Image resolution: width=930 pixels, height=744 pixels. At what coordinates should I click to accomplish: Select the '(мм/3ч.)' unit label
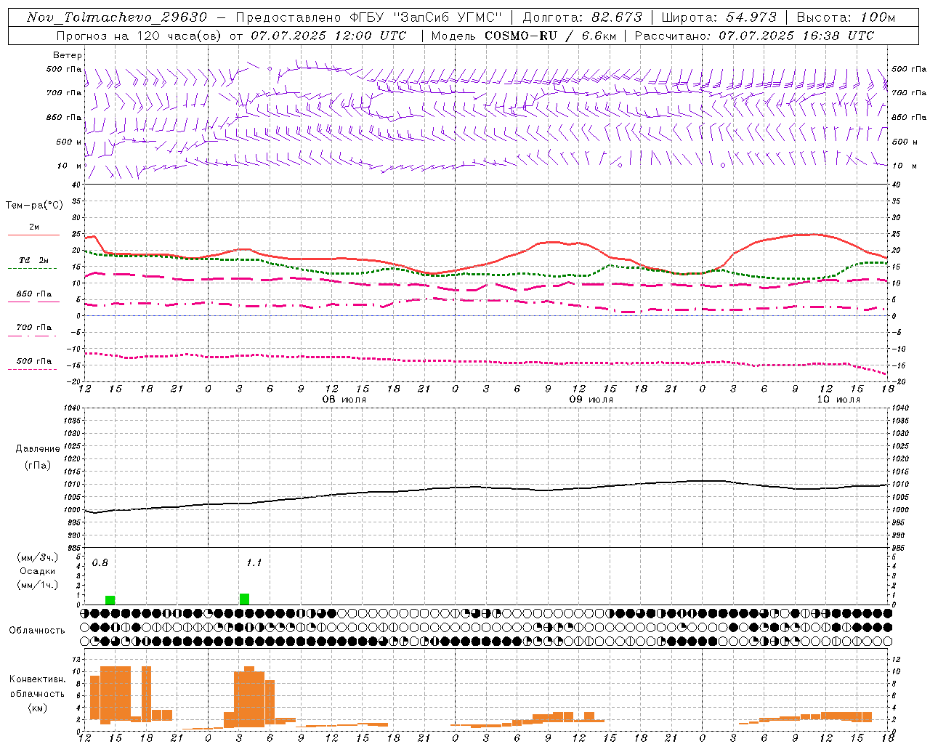(38, 557)
